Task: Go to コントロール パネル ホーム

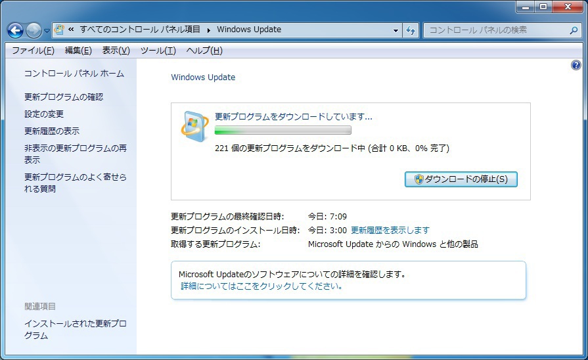Action: (74, 74)
